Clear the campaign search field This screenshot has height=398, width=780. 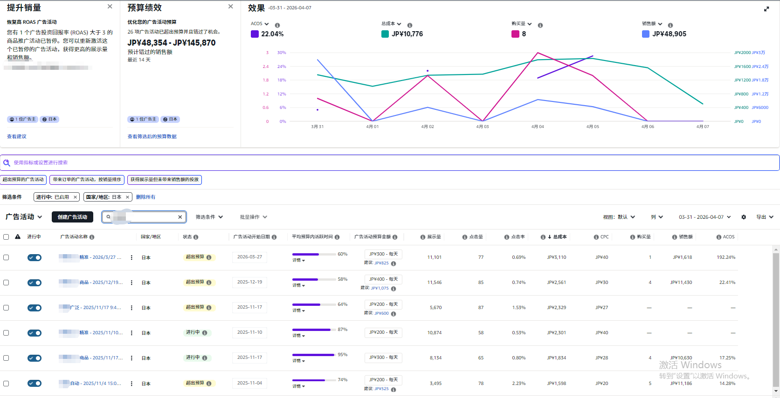point(180,217)
